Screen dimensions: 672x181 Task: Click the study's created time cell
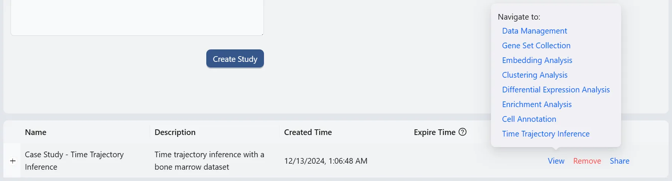point(325,161)
